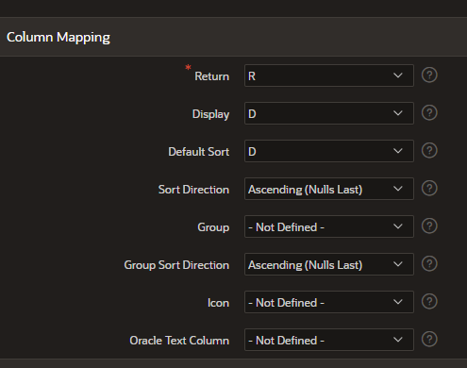Open help for the Icon field

(x=429, y=302)
